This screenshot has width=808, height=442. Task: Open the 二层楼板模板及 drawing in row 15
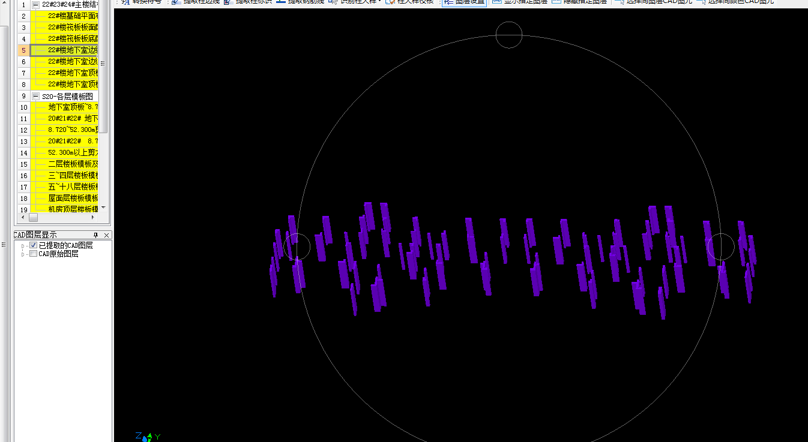coord(64,164)
